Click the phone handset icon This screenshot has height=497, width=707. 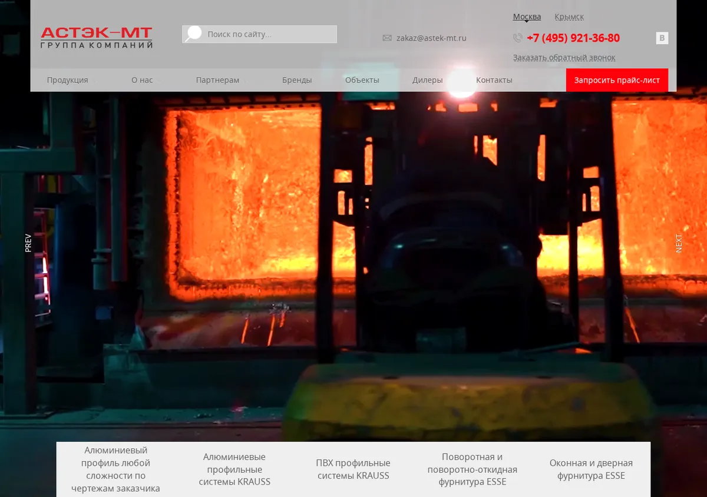click(x=518, y=38)
